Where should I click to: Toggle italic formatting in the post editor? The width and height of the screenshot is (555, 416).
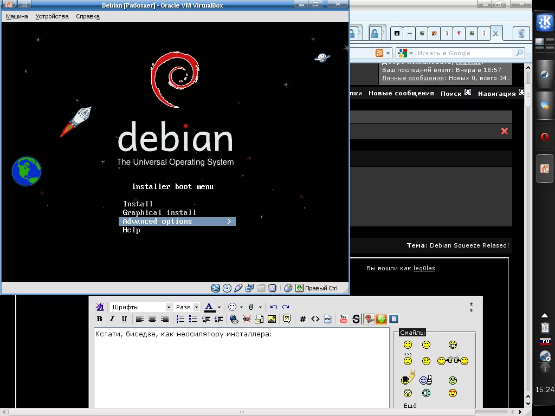click(112, 319)
